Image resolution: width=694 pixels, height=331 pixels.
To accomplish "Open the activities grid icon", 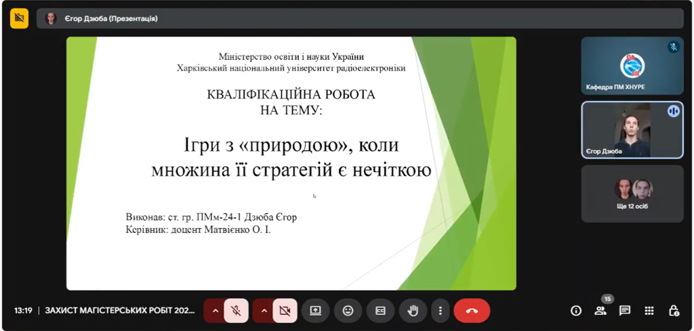I will tap(649, 311).
